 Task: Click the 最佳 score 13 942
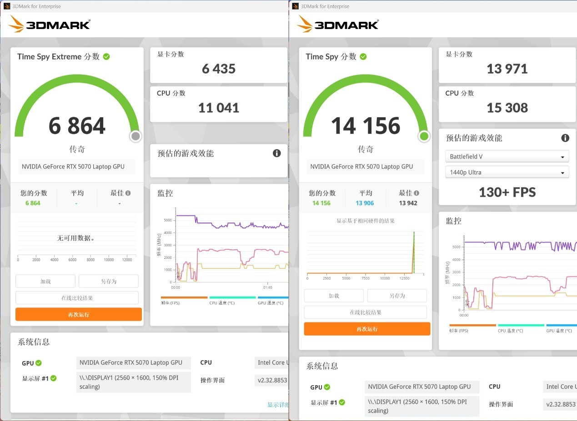[x=408, y=203]
